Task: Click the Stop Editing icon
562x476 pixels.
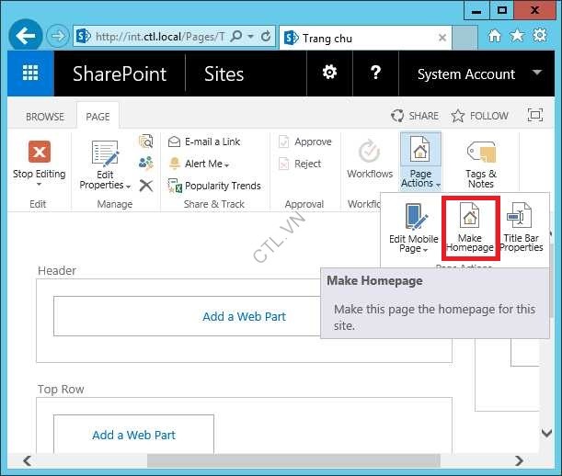Action: point(39,153)
